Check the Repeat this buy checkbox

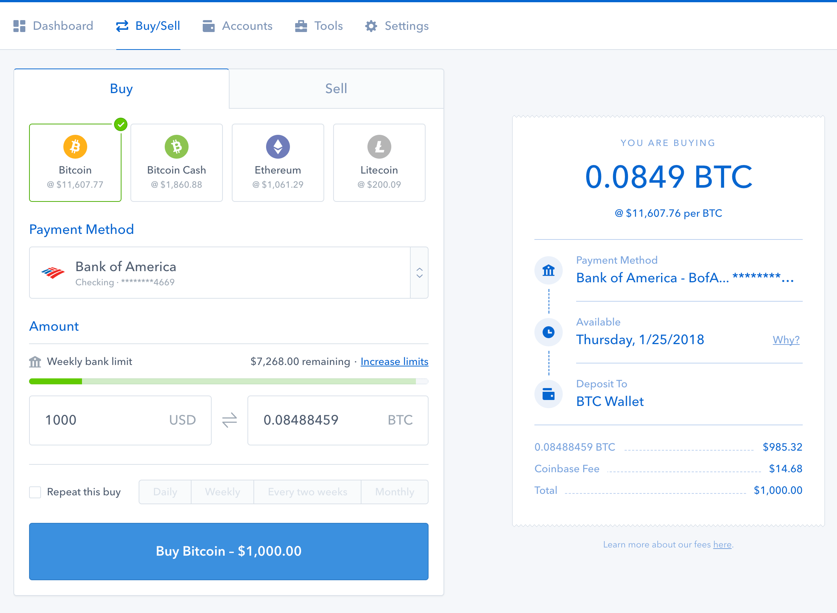35,492
